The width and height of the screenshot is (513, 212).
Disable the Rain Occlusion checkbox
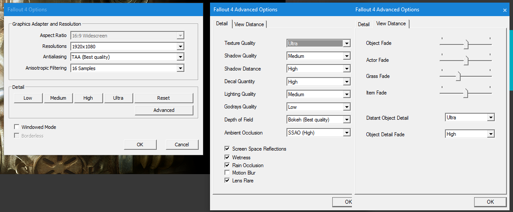227,165
